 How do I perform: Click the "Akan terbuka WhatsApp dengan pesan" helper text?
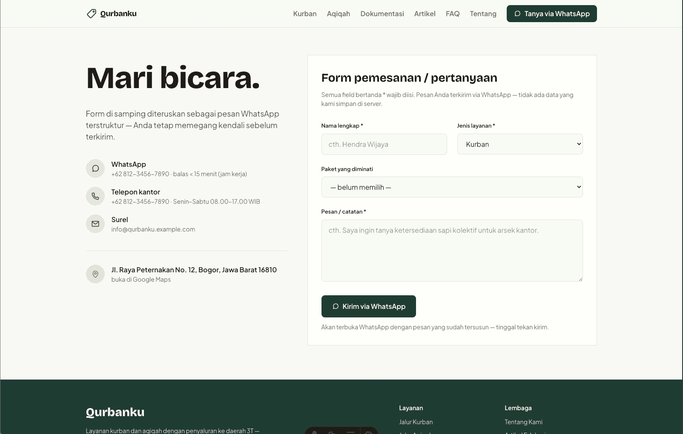coord(435,327)
